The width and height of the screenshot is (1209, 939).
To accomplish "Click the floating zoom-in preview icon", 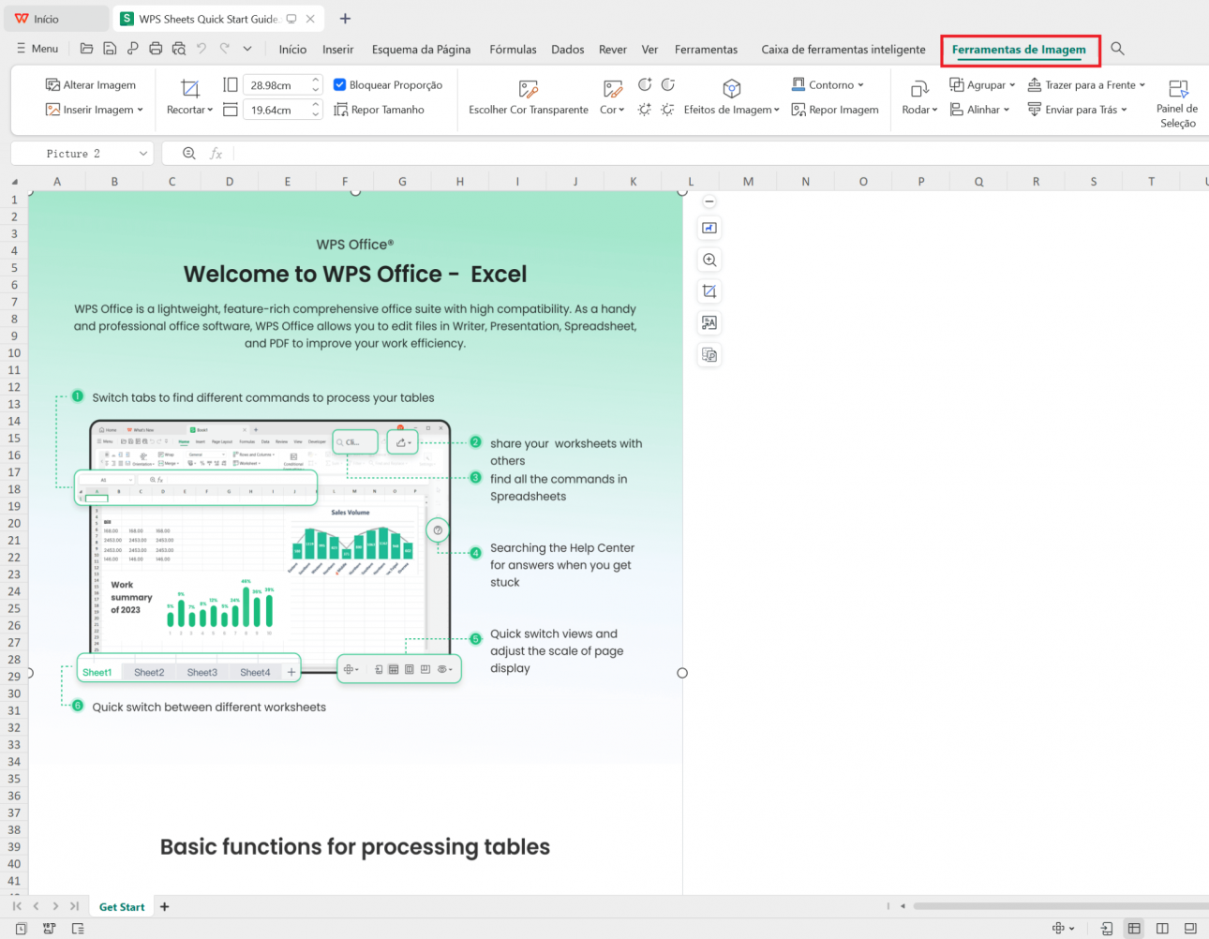I will (x=709, y=260).
